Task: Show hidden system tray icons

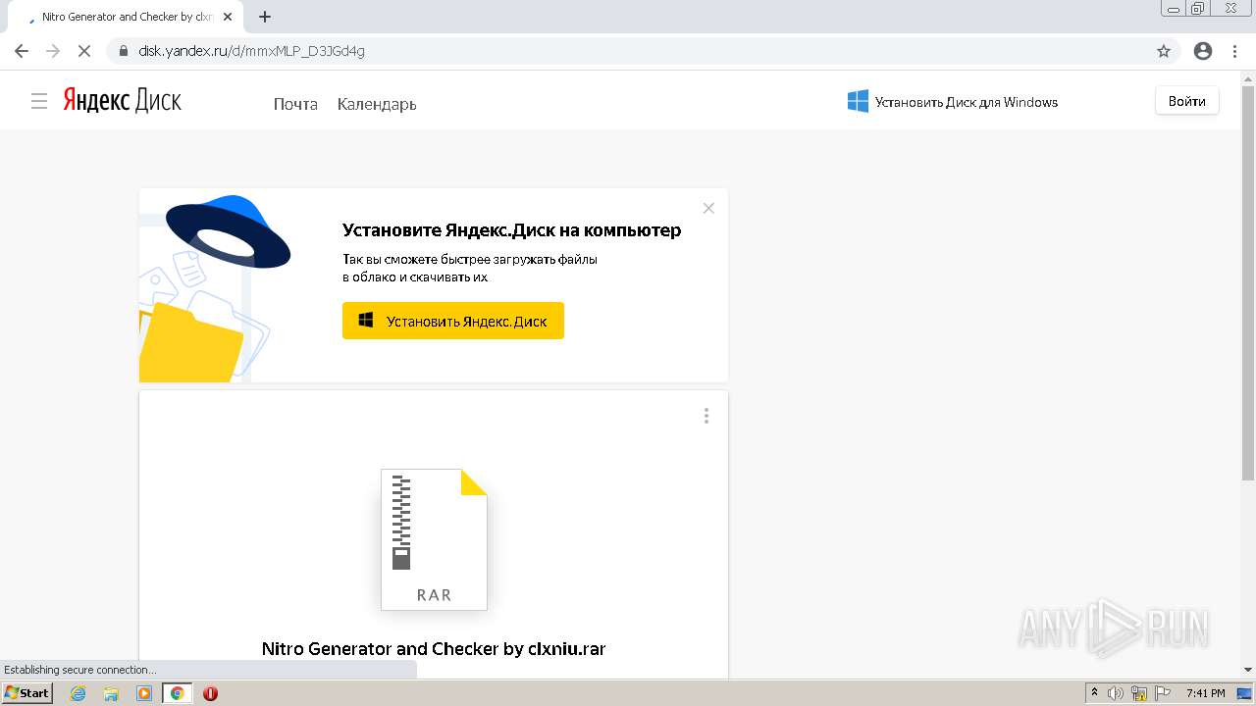Action: [1094, 693]
